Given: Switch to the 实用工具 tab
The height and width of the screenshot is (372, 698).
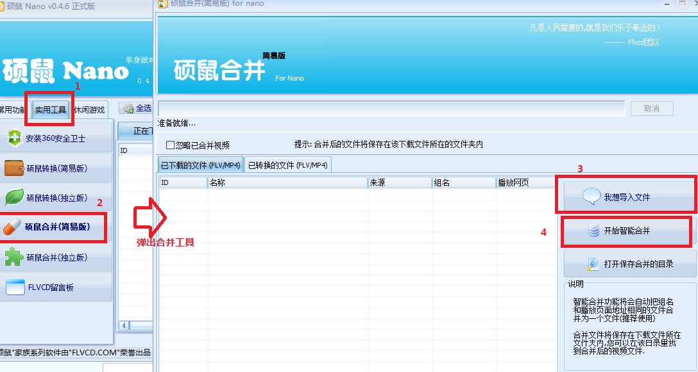Looking at the screenshot, I should [50, 109].
